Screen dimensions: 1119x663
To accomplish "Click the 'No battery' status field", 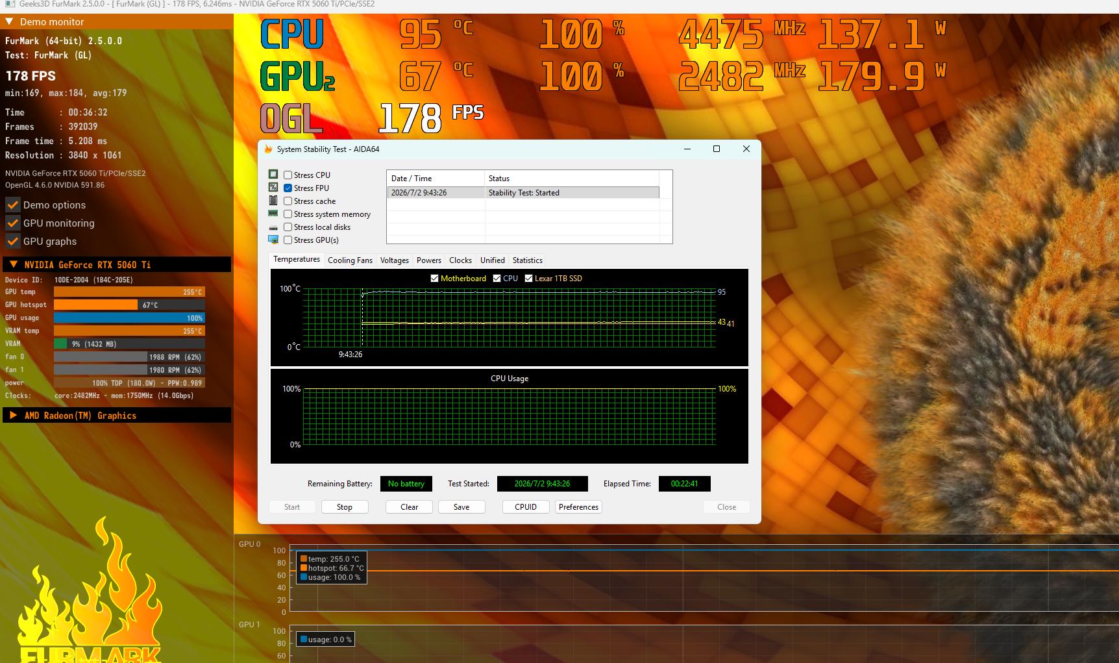I will click(406, 484).
